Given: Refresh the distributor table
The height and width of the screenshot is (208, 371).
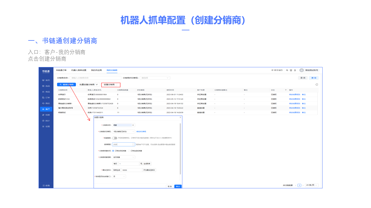Looking at the screenshot, I should click(x=317, y=85).
